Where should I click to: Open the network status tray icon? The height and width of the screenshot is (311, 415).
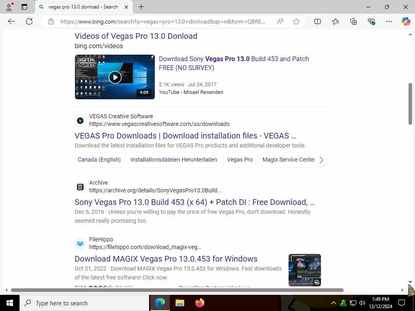(x=353, y=303)
